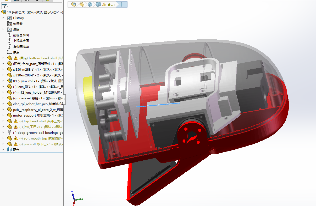Click the 09_头yaw-roll subassembly icon
Screen dimensions: 316x206
(x=9, y=81)
